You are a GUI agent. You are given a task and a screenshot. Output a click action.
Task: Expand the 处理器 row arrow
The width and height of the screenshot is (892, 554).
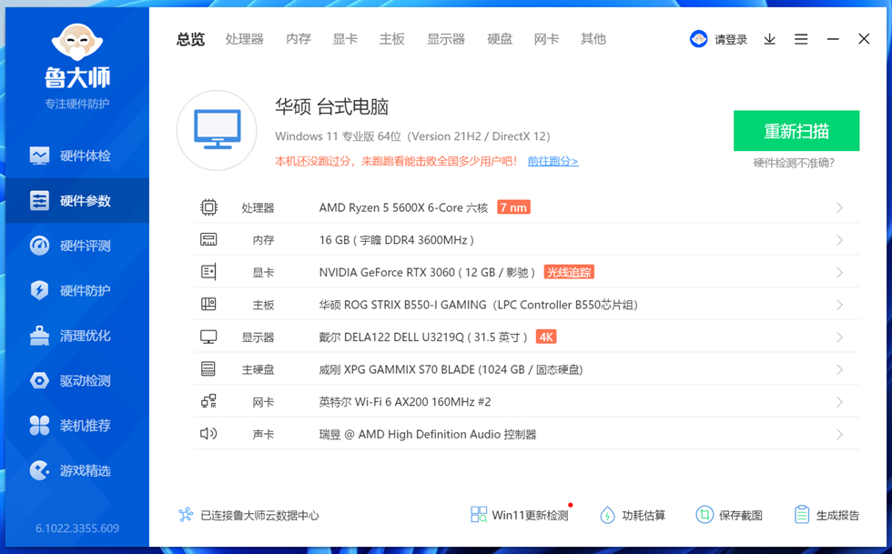(x=839, y=208)
